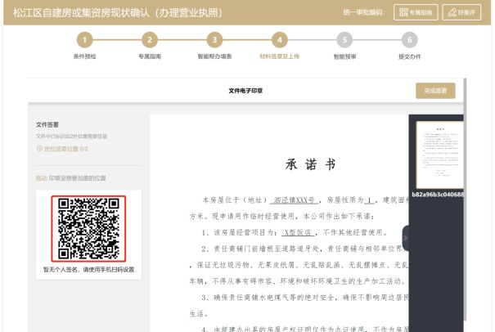Click the 承诺书 document title

coord(309,164)
